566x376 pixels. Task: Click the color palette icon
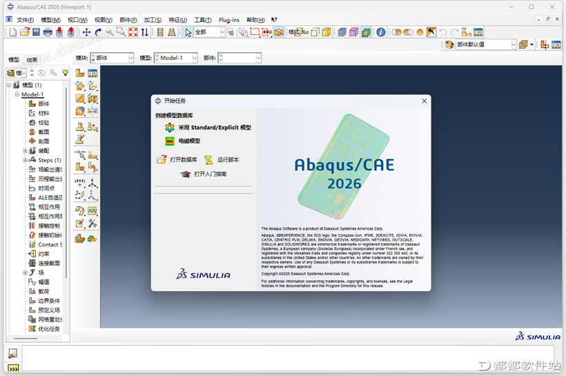[449, 44]
